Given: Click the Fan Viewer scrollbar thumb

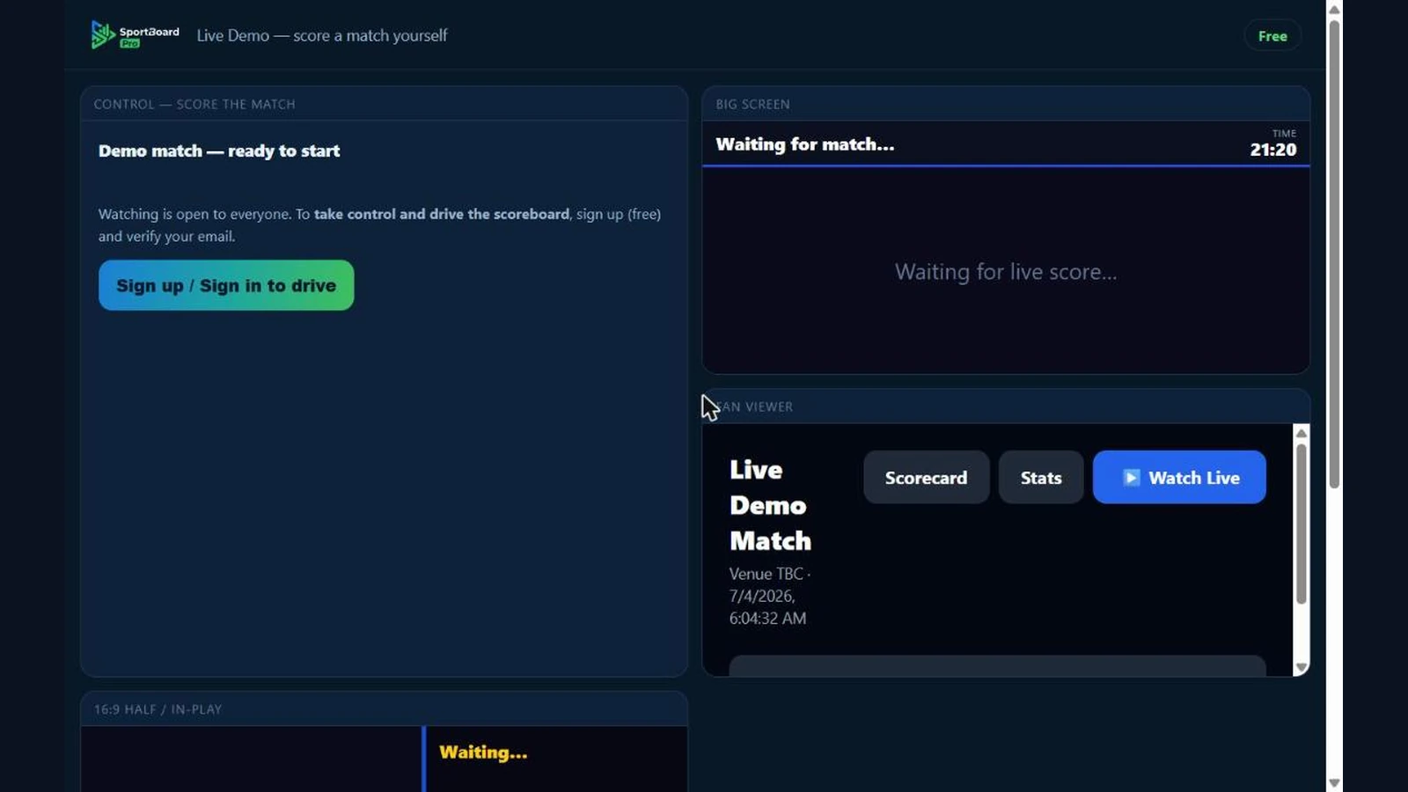Looking at the screenshot, I should [x=1301, y=524].
